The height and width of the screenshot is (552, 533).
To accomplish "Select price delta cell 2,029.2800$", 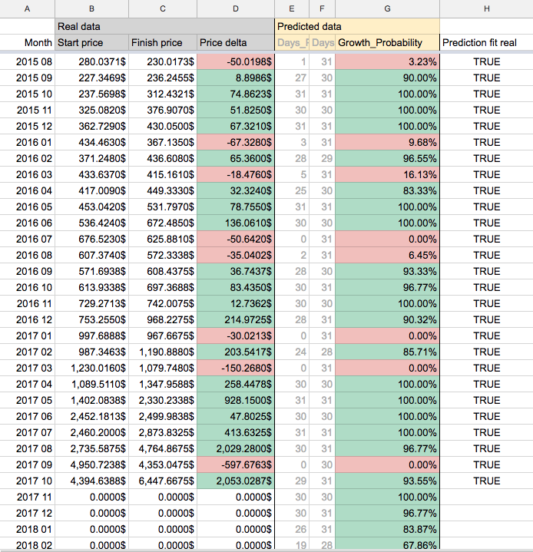I will [x=235, y=448].
